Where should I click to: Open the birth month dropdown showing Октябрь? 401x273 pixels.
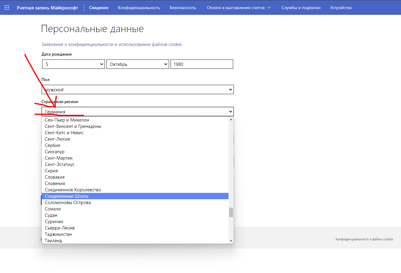(x=137, y=64)
